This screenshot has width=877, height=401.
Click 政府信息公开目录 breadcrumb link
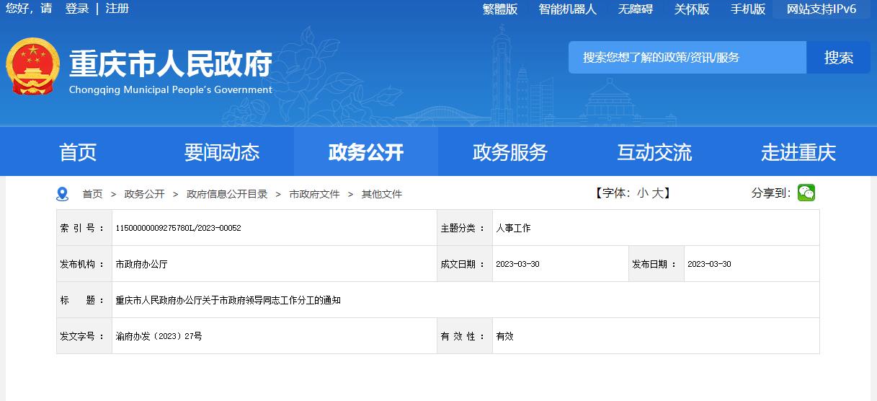point(227,194)
